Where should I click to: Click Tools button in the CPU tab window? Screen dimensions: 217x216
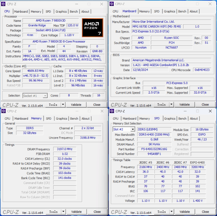(53, 105)
